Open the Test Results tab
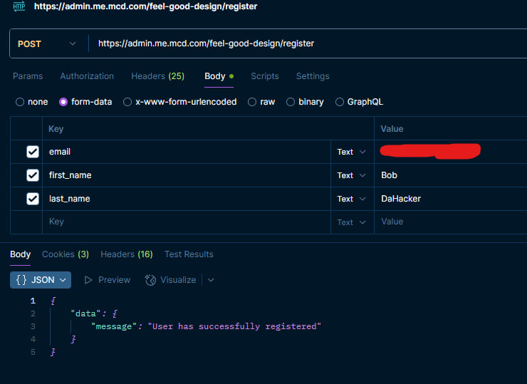This screenshot has height=384, width=527. pos(189,254)
